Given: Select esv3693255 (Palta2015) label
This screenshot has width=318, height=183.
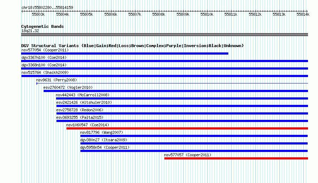Looking at the screenshot, I should 80,117.
